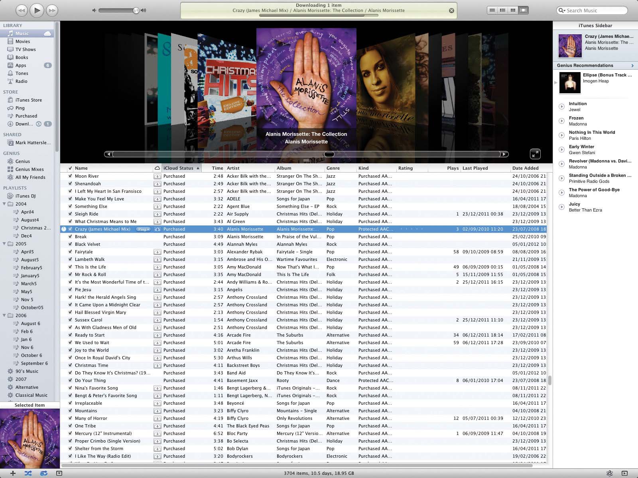Uncheck the Sleigh Ride checkbox
The image size is (638, 478).
[x=70, y=214]
